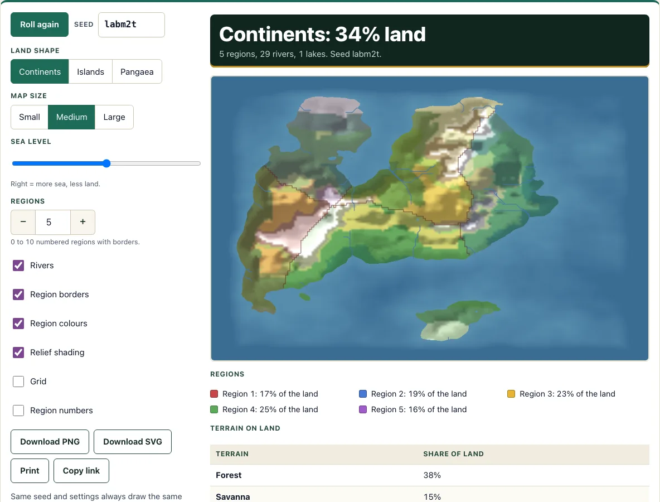Click the green Region 4 swatch
660x502 pixels.
coord(214,409)
